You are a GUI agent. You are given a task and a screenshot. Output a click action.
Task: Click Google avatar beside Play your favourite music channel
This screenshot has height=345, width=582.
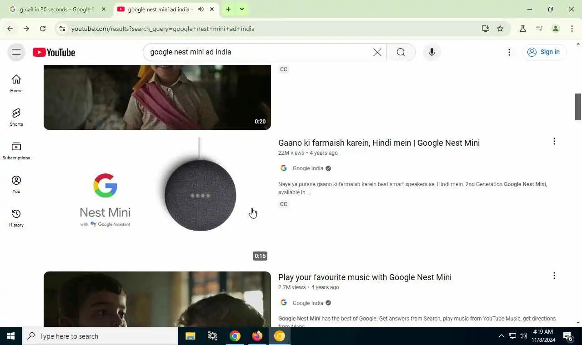pyautogui.click(x=284, y=303)
